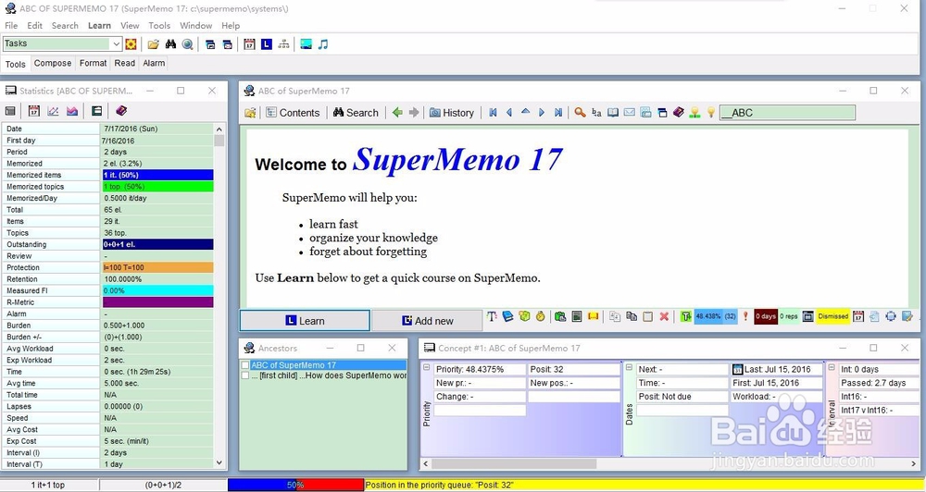The height and width of the screenshot is (492, 926).
Task: Click the green back arrow in element toolbar
Action: click(397, 113)
